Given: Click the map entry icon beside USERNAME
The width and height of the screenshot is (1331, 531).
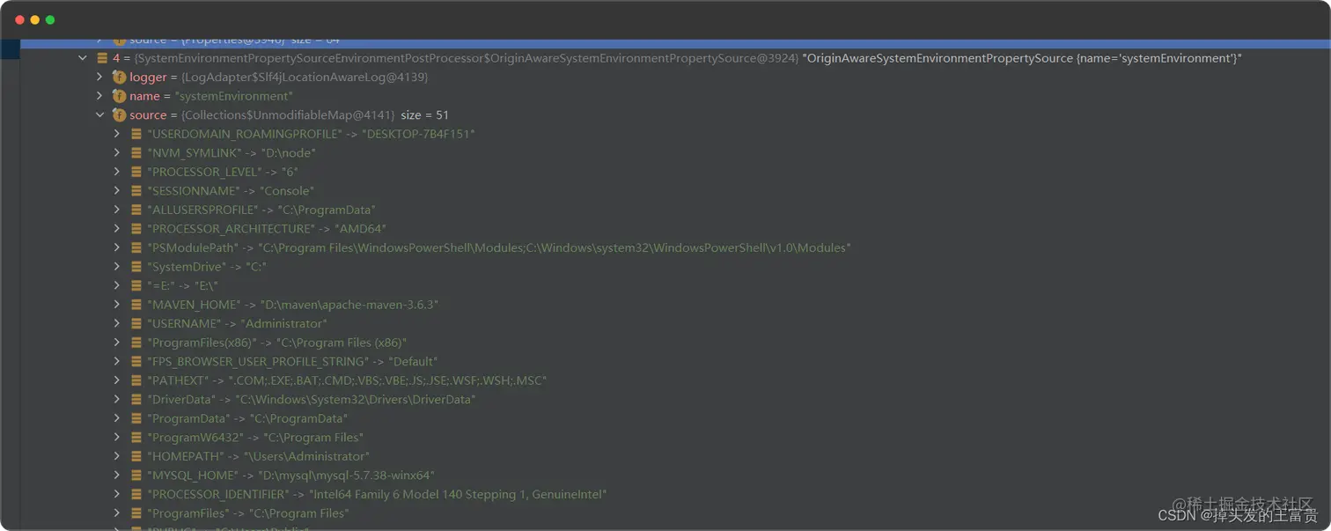Looking at the screenshot, I should coord(136,323).
